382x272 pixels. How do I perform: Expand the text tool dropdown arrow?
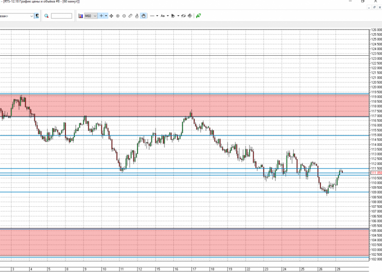168,16
